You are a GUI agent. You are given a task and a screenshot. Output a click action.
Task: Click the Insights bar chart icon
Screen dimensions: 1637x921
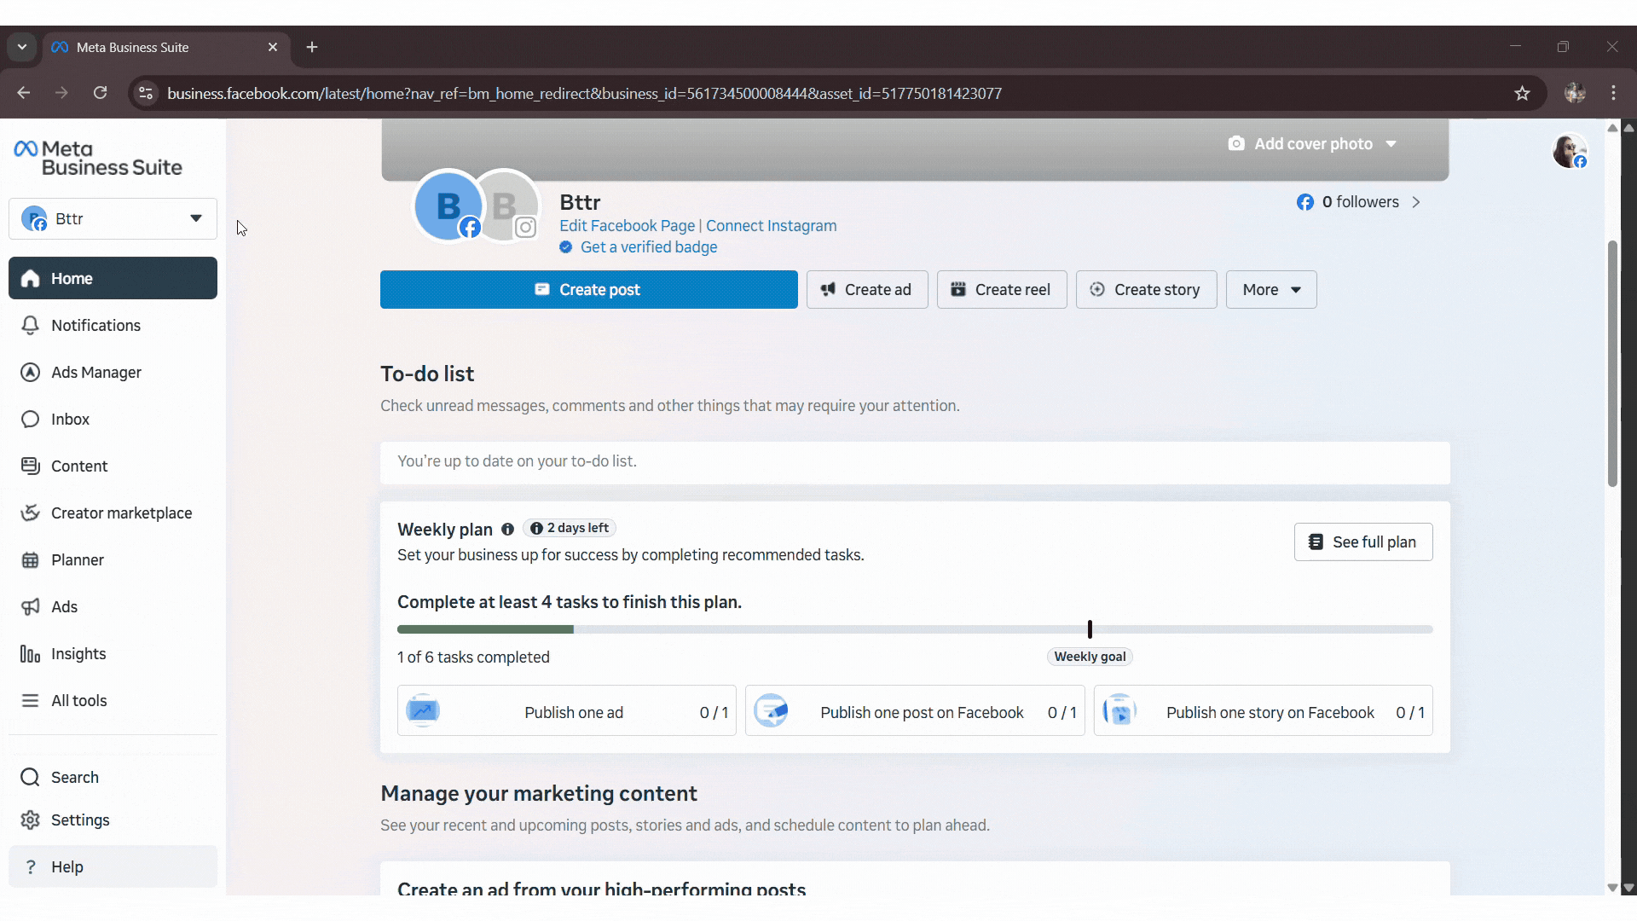pos(31,654)
